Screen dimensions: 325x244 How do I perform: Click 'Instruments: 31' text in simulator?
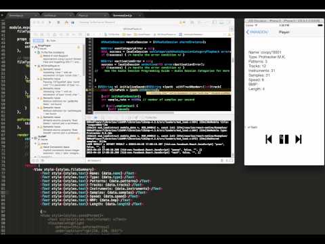[262, 70]
